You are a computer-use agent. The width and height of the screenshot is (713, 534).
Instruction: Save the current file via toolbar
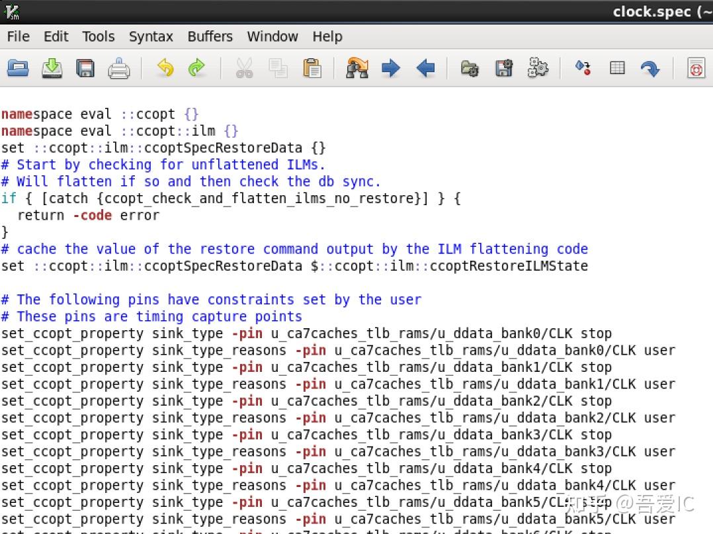coord(52,68)
